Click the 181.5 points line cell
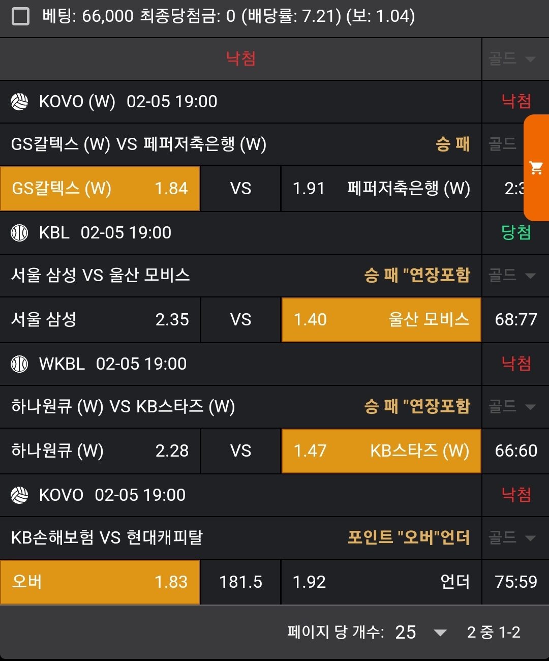Screen dimensions: 549x661 (240, 582)
